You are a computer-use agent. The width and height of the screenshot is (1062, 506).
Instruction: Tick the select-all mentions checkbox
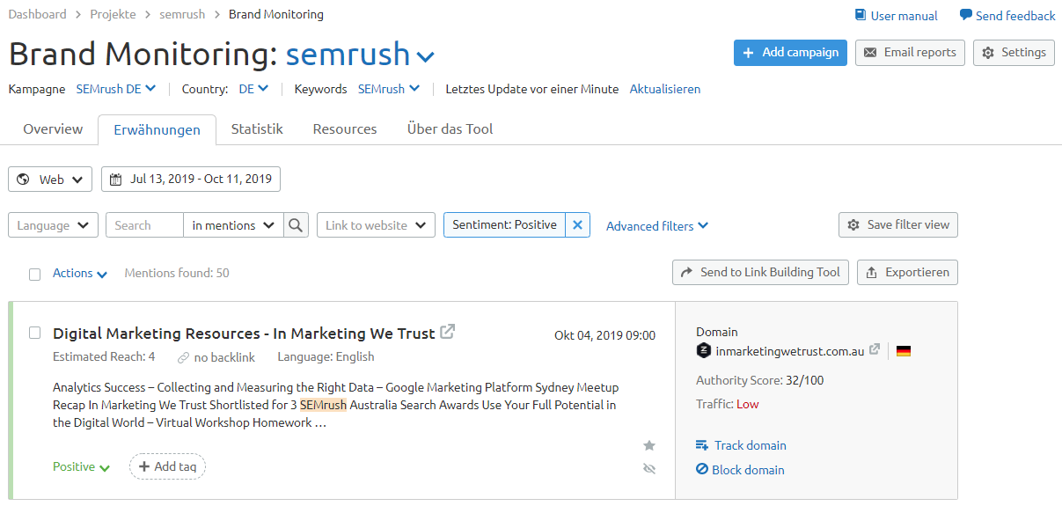pyautogui.click(x=35, y=274)
